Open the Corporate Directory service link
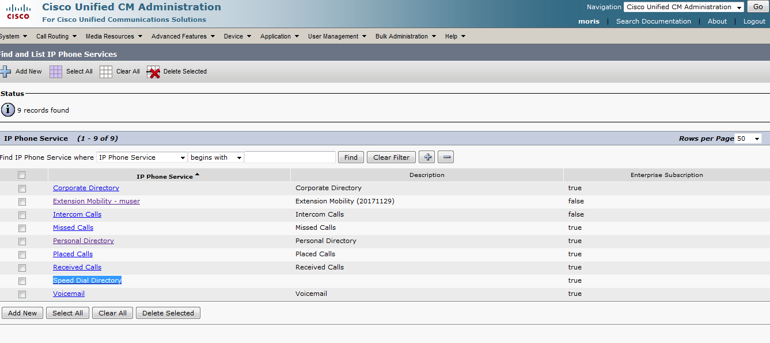The height and width of the screenshot is (343, 770). (86, 188)
